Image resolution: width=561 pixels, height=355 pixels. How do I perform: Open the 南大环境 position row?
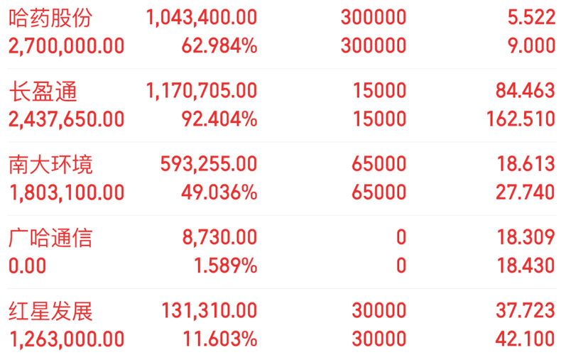[281, 179]
